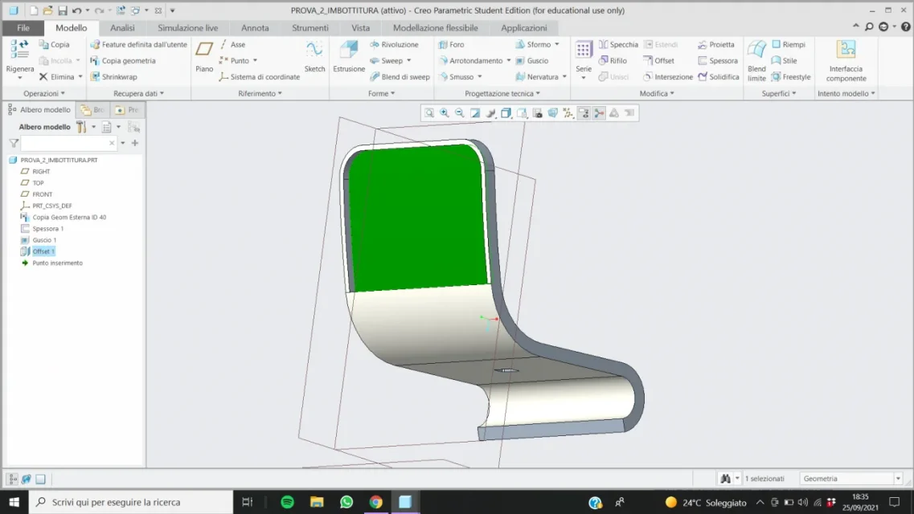
Task: Switch to the Vista tab
Action: (360, 28)
